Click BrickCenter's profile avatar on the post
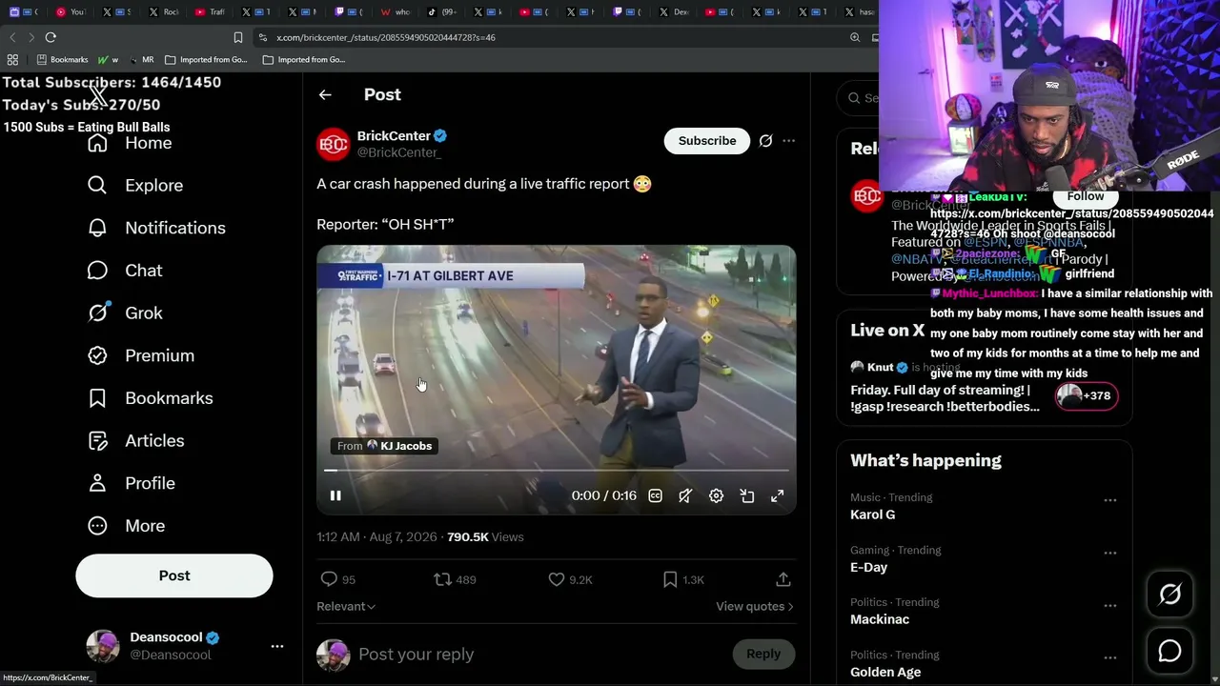The image size is (1220, 686). [334, 144]
